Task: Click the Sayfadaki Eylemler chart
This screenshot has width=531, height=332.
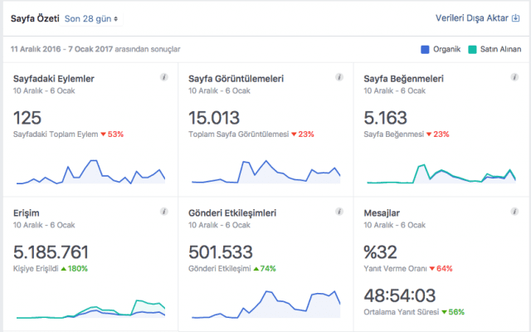Action: point(90,172)
